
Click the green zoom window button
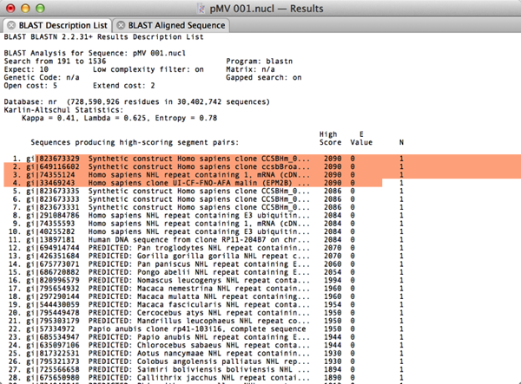(x=39, y=8)
